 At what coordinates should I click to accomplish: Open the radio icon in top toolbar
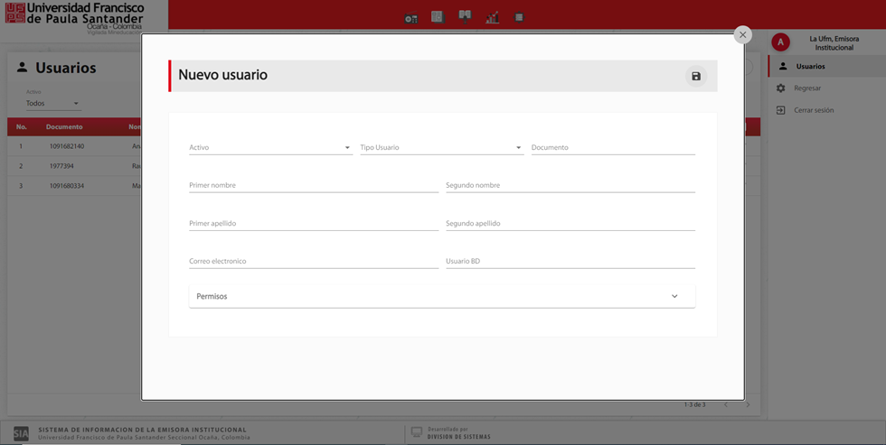click(x=411, y=17)
